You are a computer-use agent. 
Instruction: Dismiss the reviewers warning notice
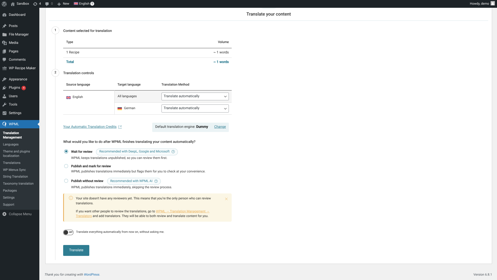pos(226,199)
